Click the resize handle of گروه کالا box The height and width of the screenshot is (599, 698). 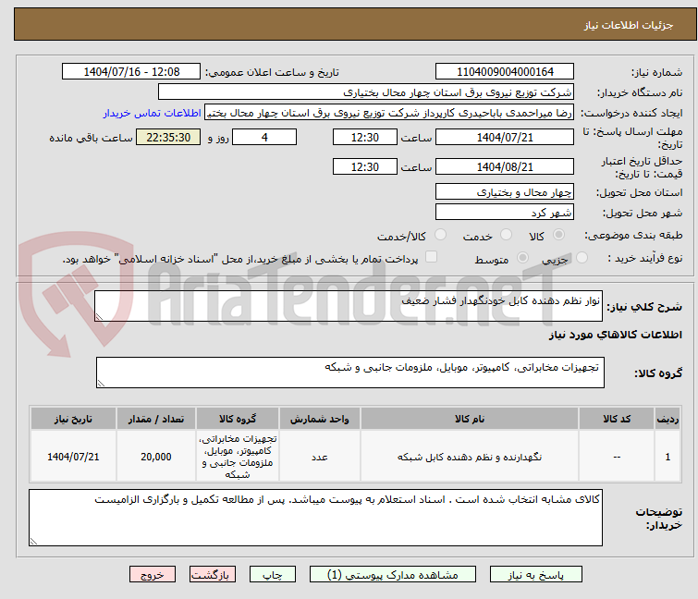click(101, 384)
